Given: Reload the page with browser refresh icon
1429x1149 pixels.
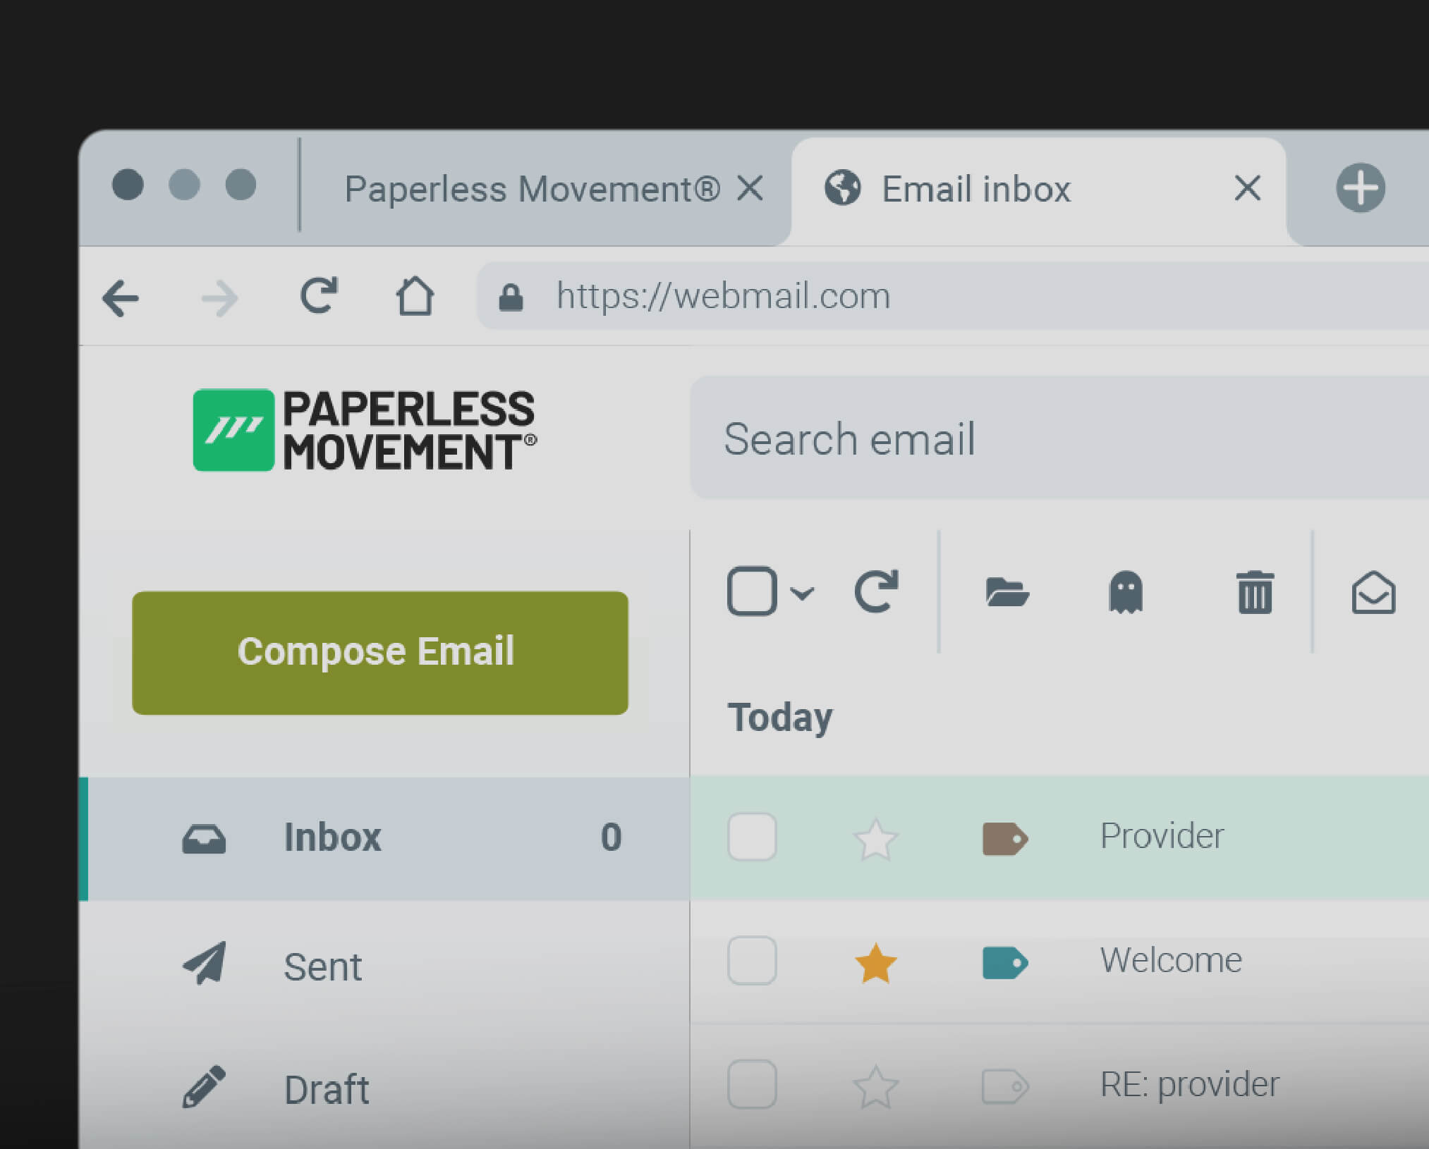Looking at the screenshot, I should click(319, 295).
